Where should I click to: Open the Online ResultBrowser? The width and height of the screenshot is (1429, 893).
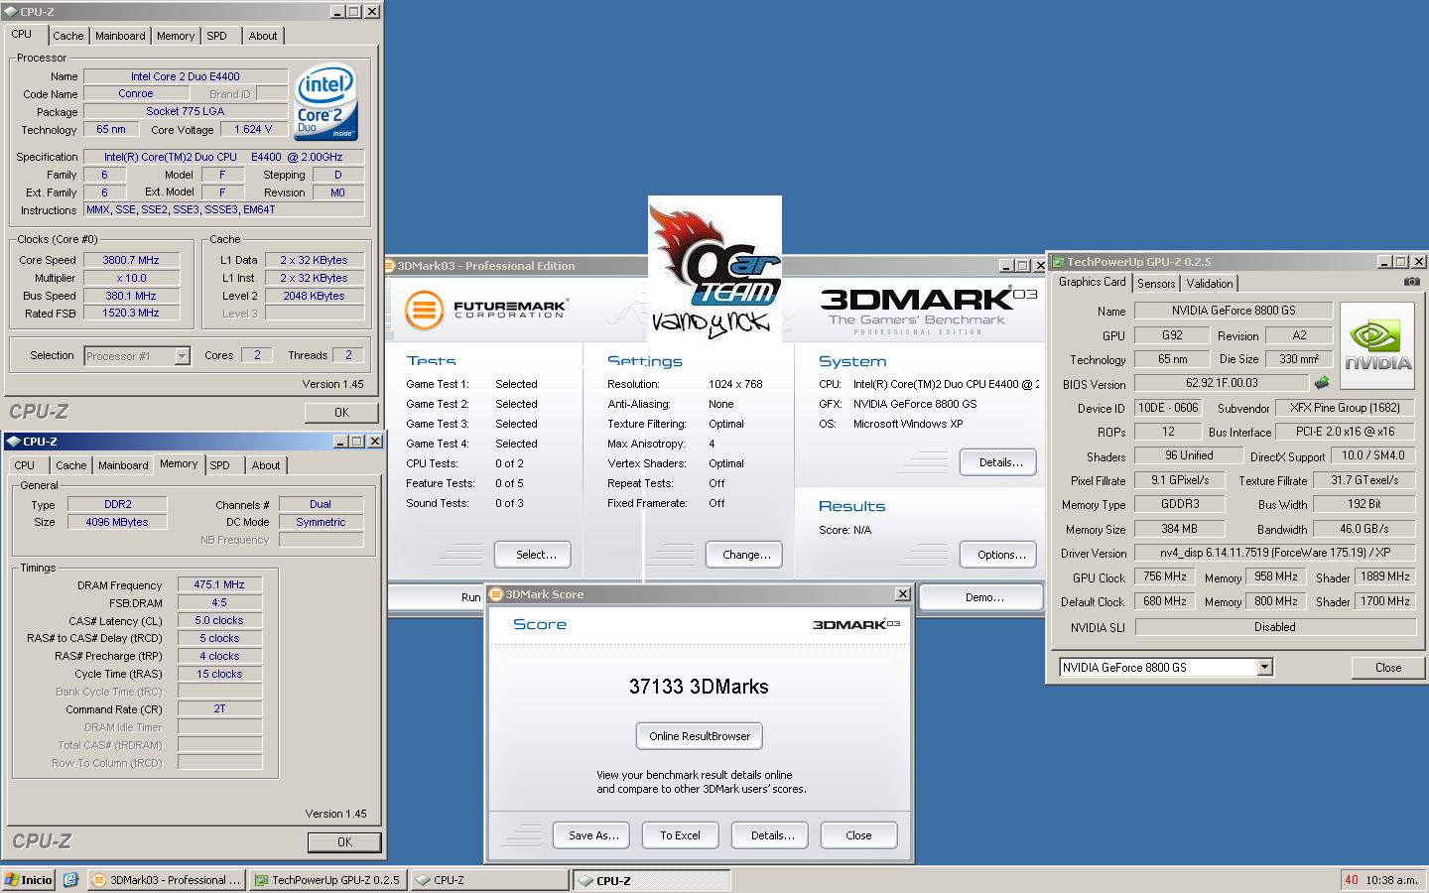point(700,736)
